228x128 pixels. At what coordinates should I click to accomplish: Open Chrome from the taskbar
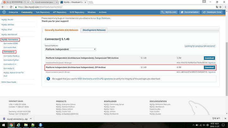coord(11,125)
